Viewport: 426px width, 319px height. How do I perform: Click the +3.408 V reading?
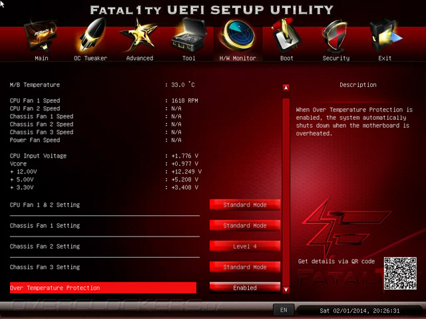(185, 187)
